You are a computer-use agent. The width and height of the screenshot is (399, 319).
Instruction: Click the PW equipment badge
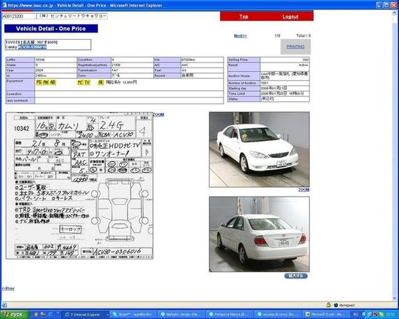pos(46,82)
